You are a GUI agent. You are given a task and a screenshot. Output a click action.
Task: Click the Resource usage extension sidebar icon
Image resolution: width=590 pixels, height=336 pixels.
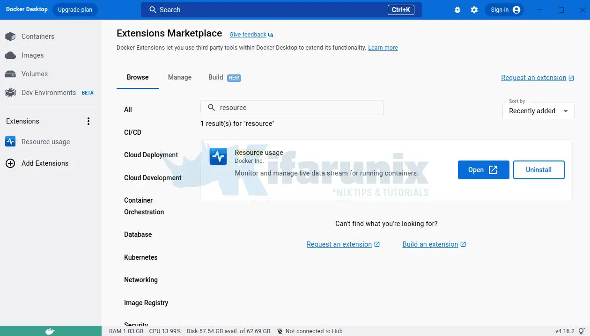pos(10,142)
